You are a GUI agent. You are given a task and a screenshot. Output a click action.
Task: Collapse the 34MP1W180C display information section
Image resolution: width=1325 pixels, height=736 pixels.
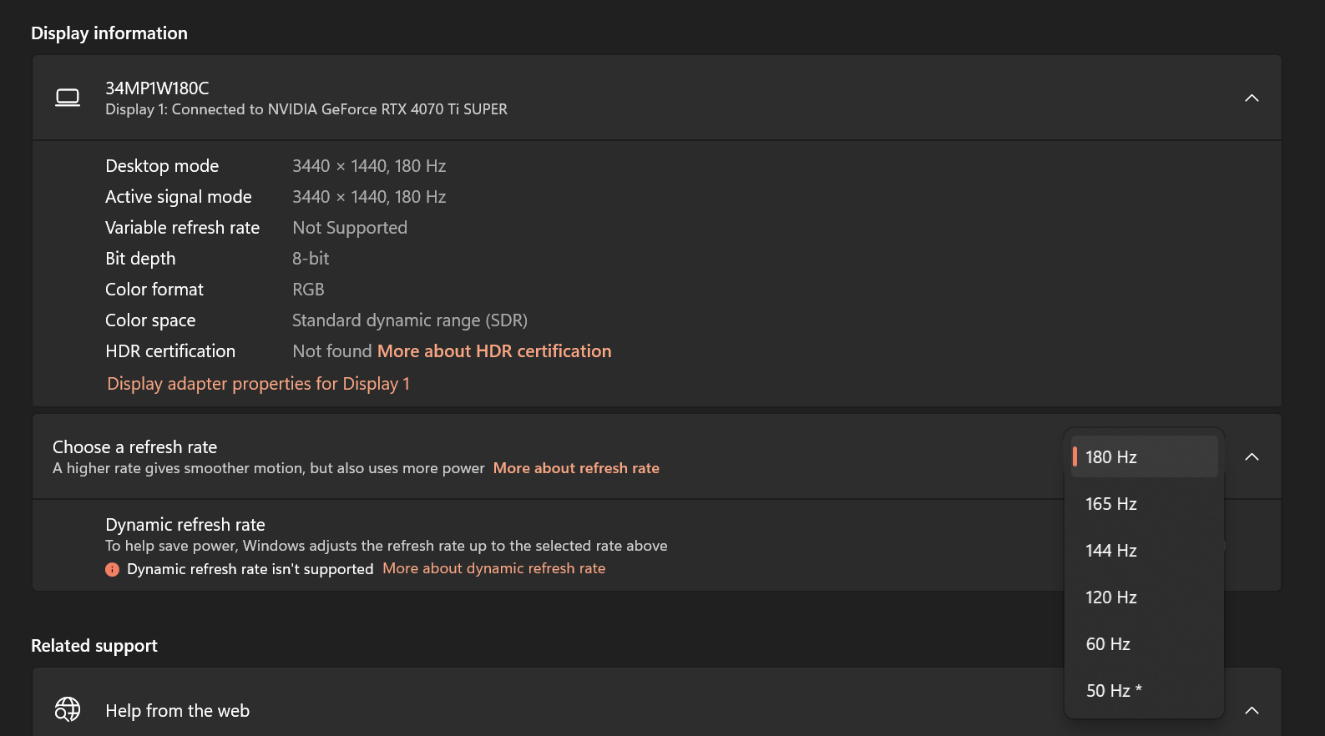point(1252,98)
